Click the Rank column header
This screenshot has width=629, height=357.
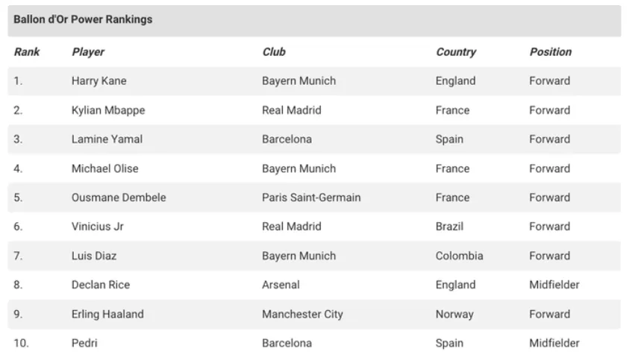tap(27, 52)
